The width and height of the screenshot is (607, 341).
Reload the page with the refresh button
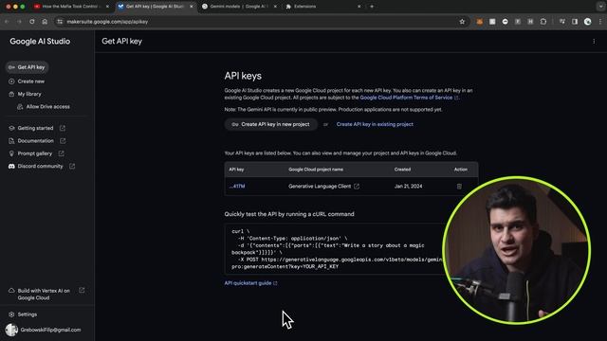(x=32, y=22)
